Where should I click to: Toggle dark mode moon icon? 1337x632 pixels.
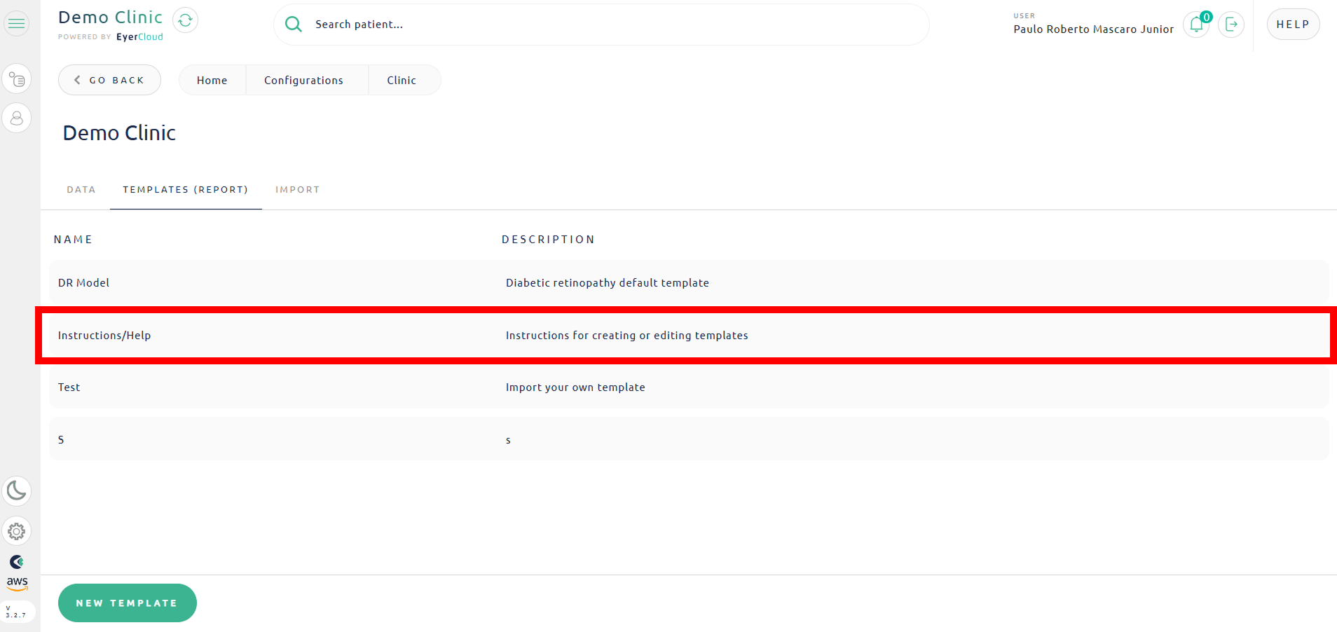17,490
